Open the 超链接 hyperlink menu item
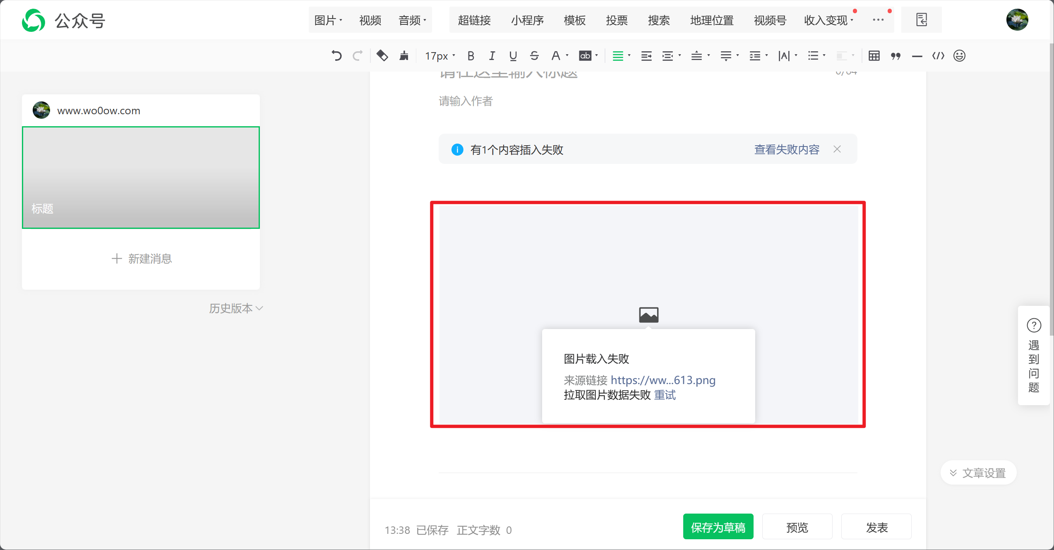 (474, 20)
